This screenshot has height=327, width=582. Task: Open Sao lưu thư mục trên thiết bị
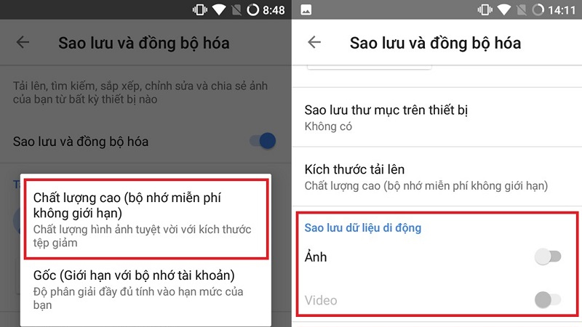click(x=437, y=118)
